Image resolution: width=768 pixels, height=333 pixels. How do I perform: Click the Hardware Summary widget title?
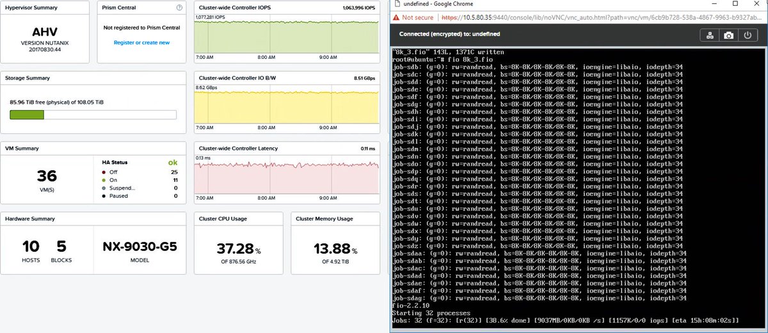pyautogui.click(x=29, y=219)
